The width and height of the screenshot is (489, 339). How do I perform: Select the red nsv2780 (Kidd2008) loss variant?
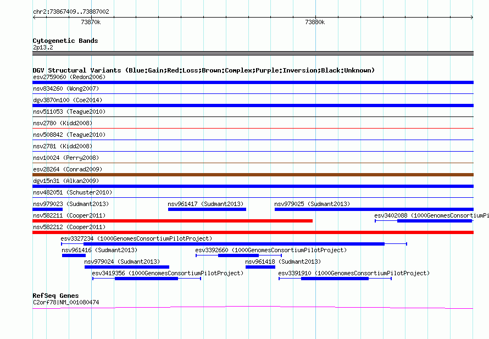pyautogui.click(x=253, y=128)
